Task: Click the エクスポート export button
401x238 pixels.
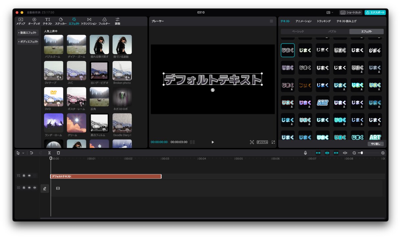Action: pos(375,12)
